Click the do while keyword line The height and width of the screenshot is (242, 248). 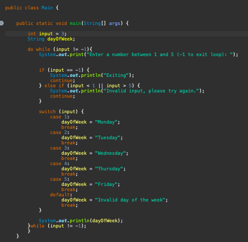[60, 49]
